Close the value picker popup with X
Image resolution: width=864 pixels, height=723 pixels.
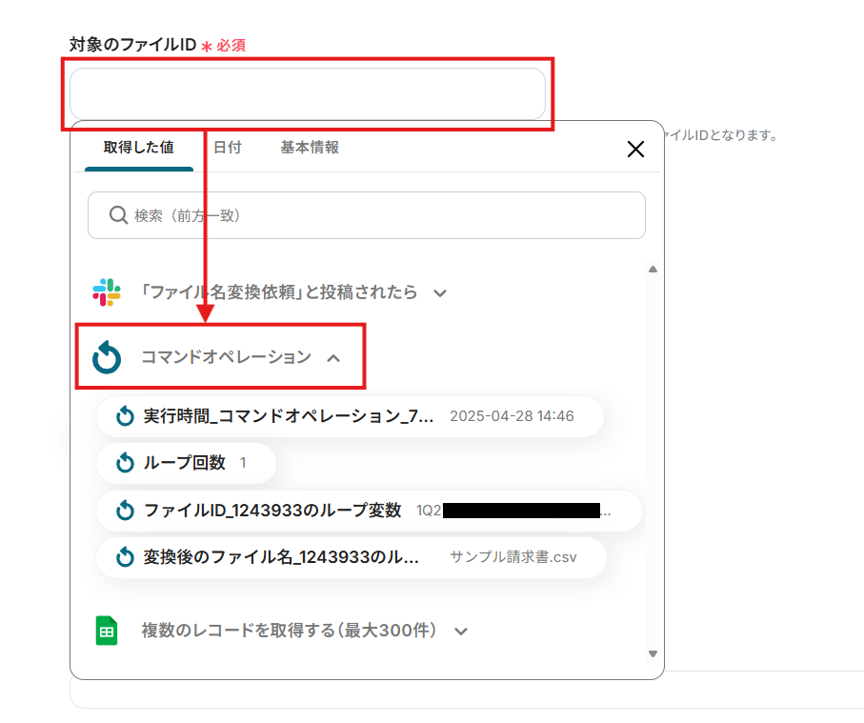[x=636, y=149]
